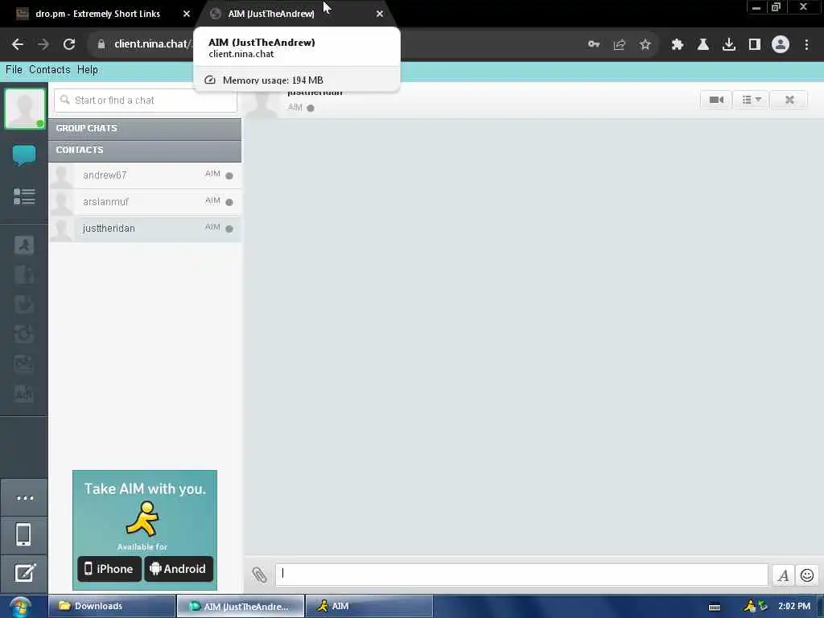Viewport: 824px width, 618px height.
Task: Open Downloads folder in taskbar
Action: [112, 607]
